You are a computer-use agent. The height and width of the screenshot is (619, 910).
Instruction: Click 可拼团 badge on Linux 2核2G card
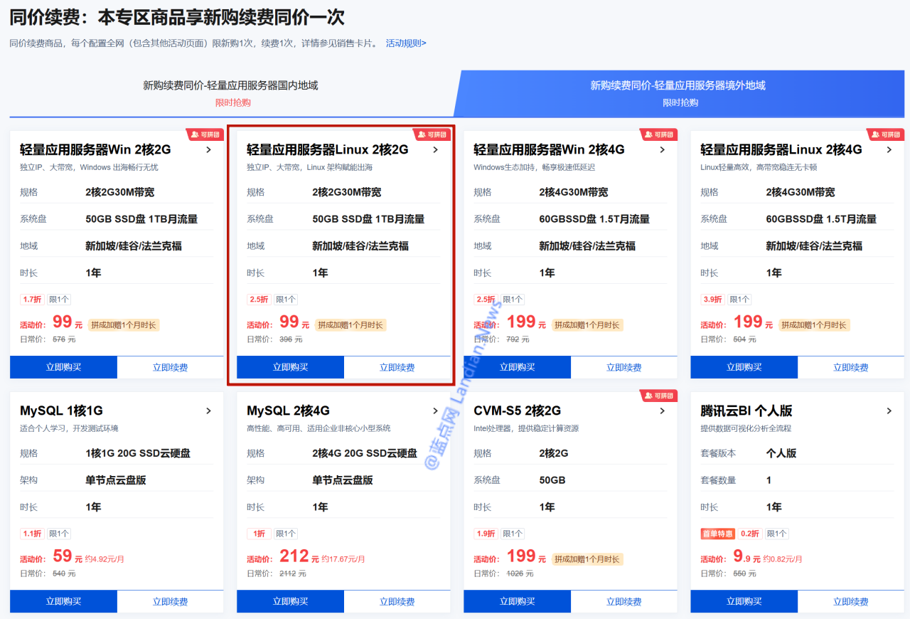click(432, 134)
